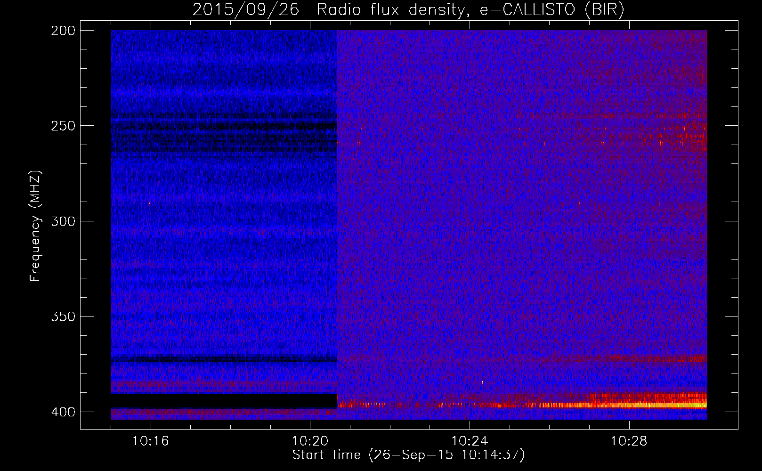Viewport: 762px width, 471px height.
Task: Click the '300' frequency tick label
Action: [63, 221]
